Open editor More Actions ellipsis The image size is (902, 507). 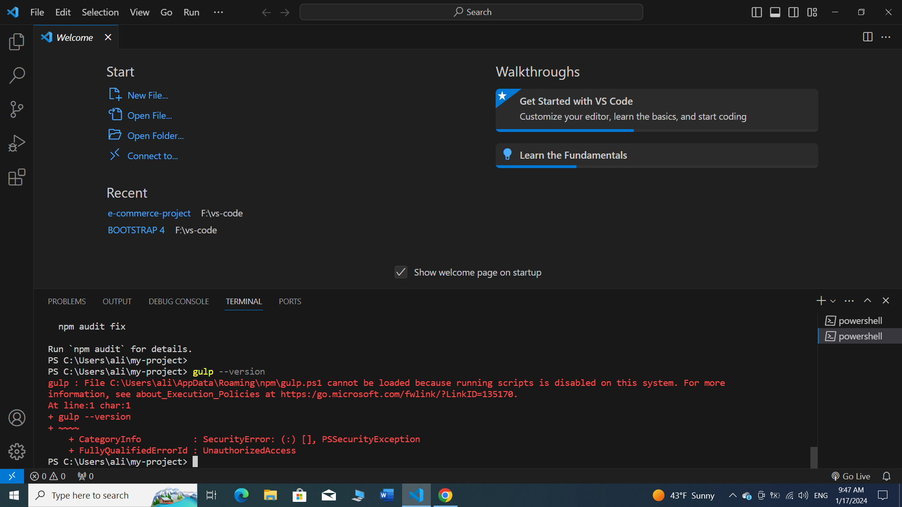click(x=886, y=37)
